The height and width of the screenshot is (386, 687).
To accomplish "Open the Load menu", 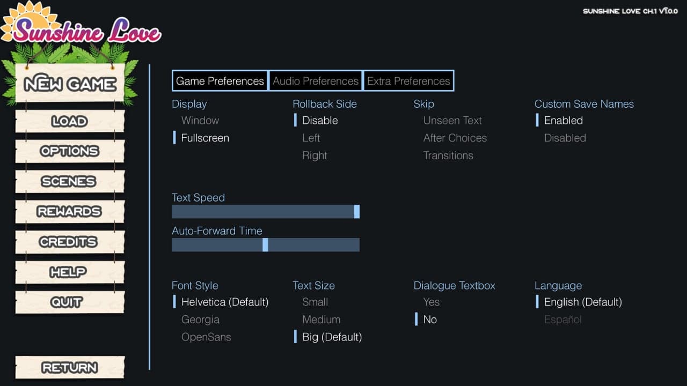I will (x=70, y=121).
